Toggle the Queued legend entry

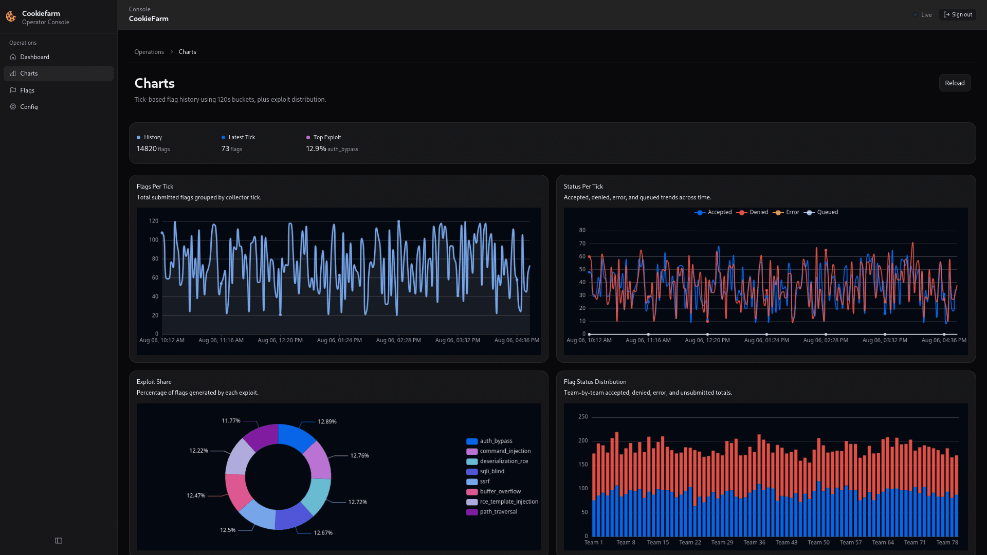pyautogui.click(x=821, y=212)
